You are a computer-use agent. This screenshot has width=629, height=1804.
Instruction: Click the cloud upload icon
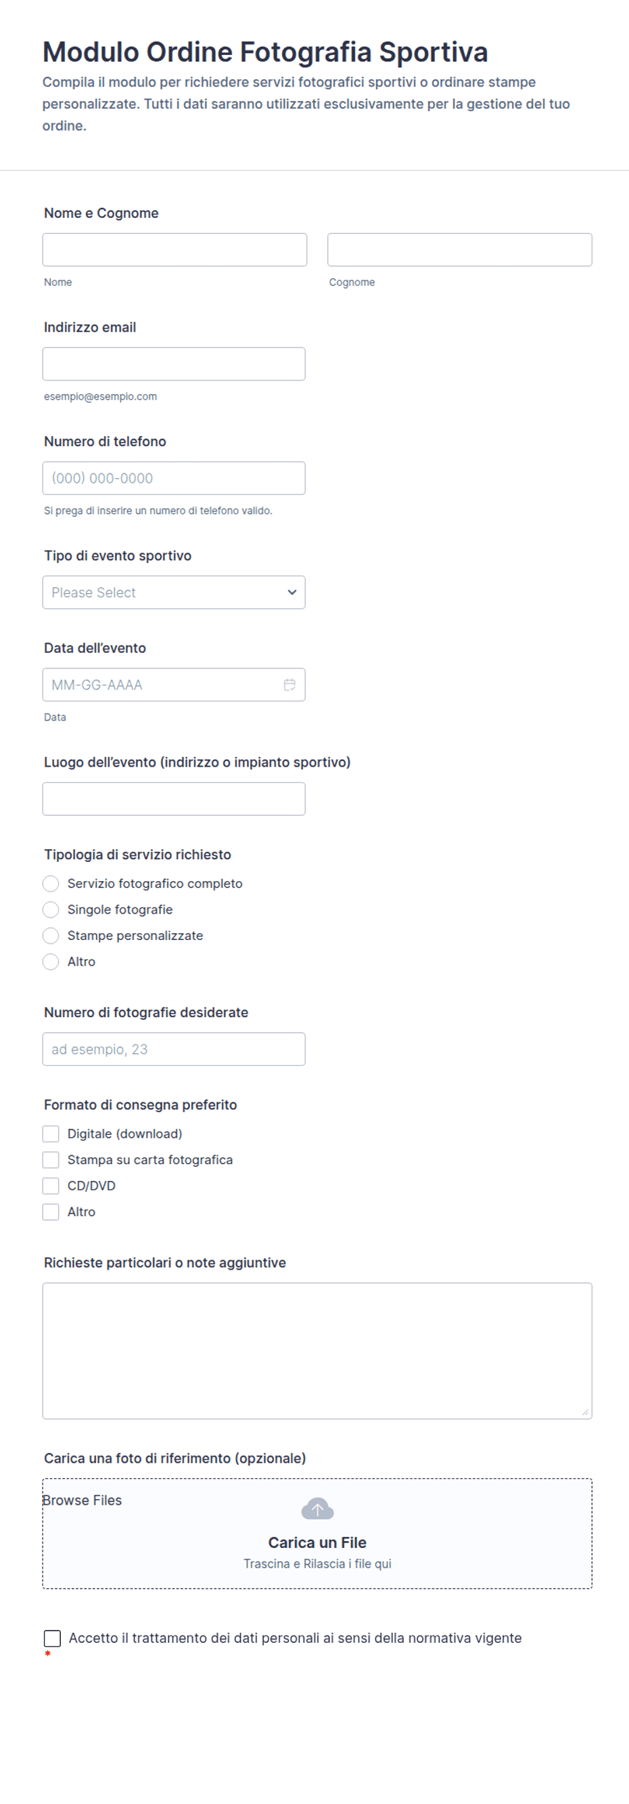317,1509
